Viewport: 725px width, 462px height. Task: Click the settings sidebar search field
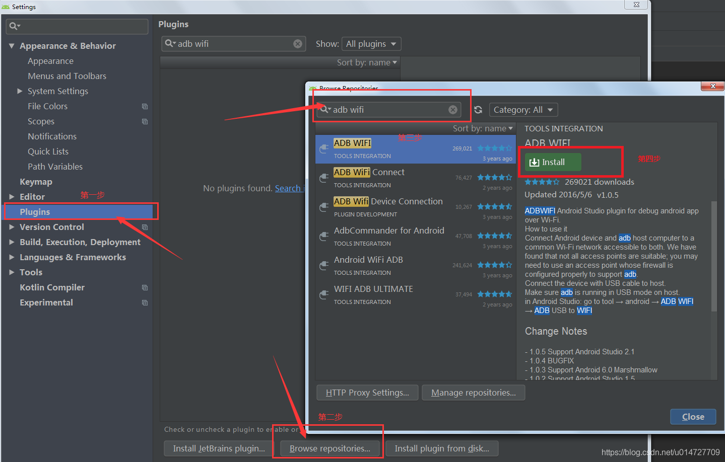coord(77,26)
